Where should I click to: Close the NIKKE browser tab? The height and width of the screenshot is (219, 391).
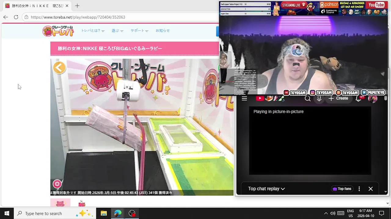[67, 6]
